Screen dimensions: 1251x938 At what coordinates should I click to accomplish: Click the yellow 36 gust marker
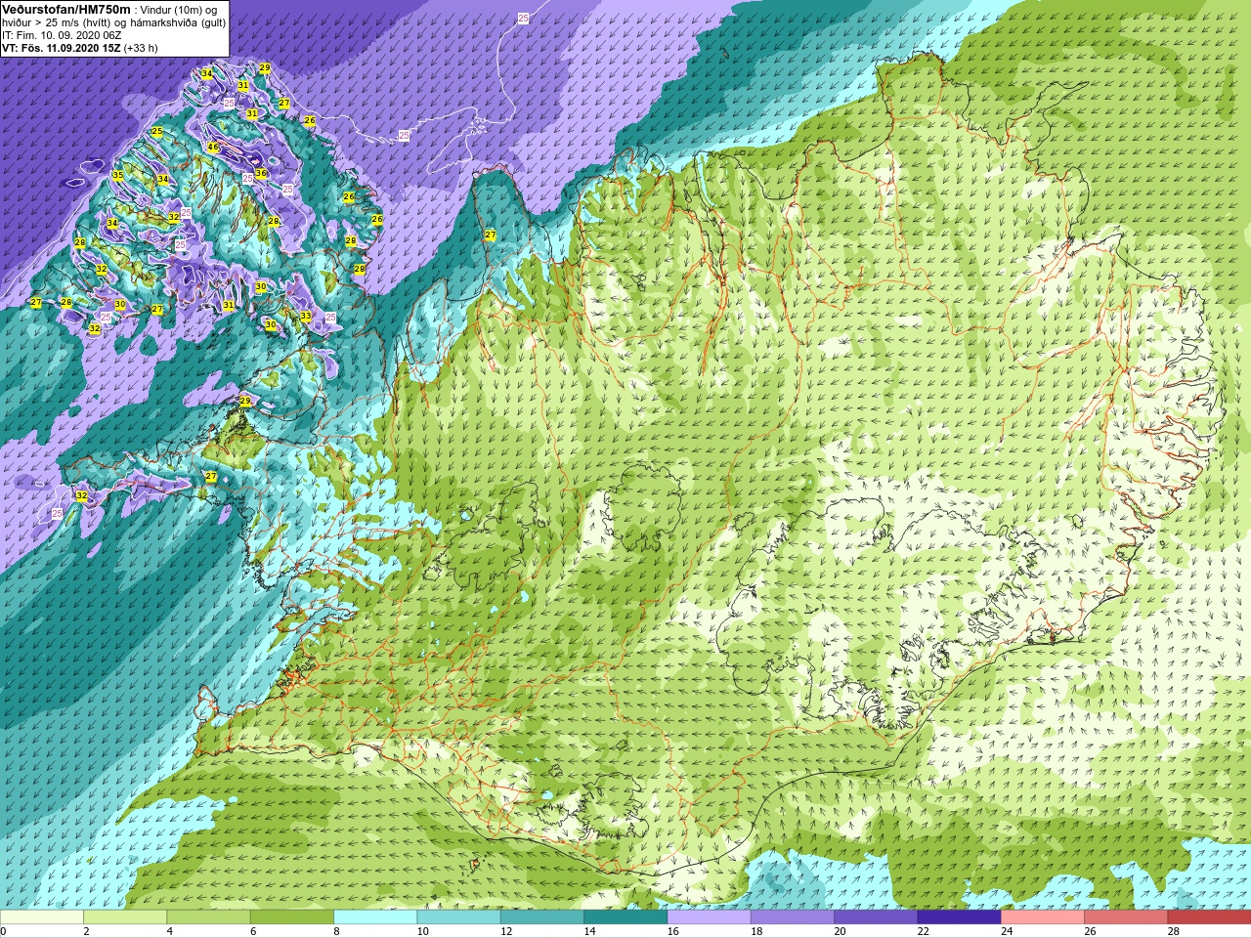[x=261, y=174]
